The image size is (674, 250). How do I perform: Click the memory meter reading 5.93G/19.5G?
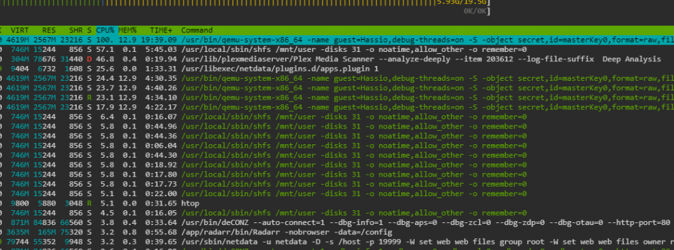point(462,2)
